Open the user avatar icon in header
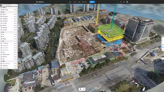164x92 pixels. pos(127,2)
